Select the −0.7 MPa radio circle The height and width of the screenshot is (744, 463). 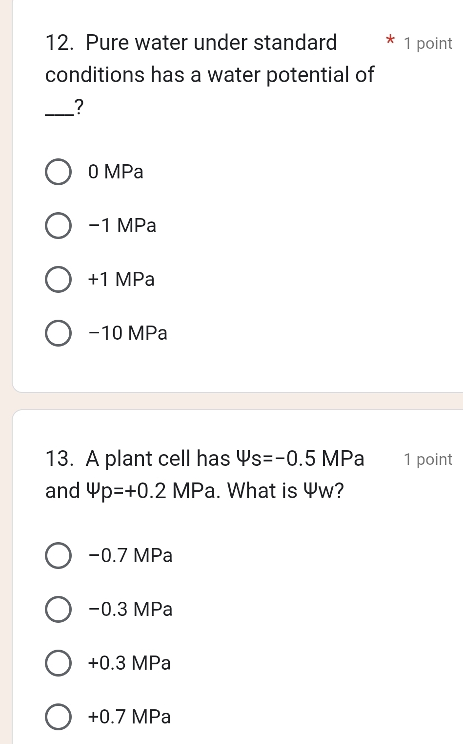pos(59,556)
